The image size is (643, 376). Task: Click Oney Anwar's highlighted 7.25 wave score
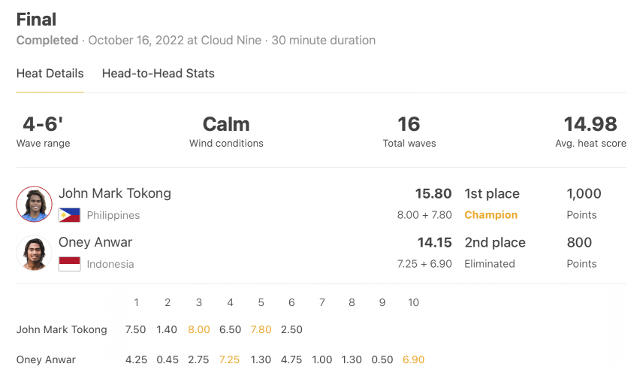229,359
